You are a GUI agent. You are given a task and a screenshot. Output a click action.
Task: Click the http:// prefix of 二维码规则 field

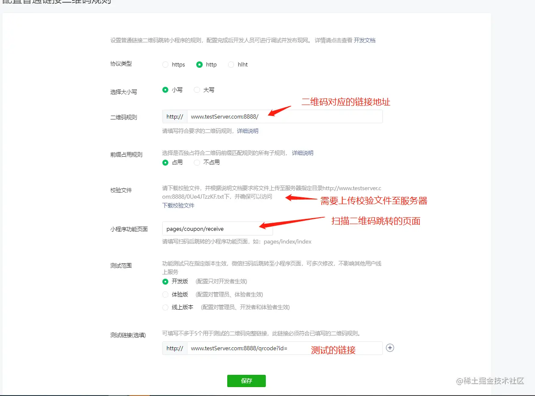(175, 116)
